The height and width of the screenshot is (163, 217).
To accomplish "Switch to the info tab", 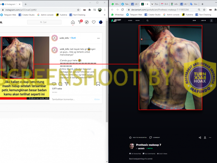I will point(174,4).
